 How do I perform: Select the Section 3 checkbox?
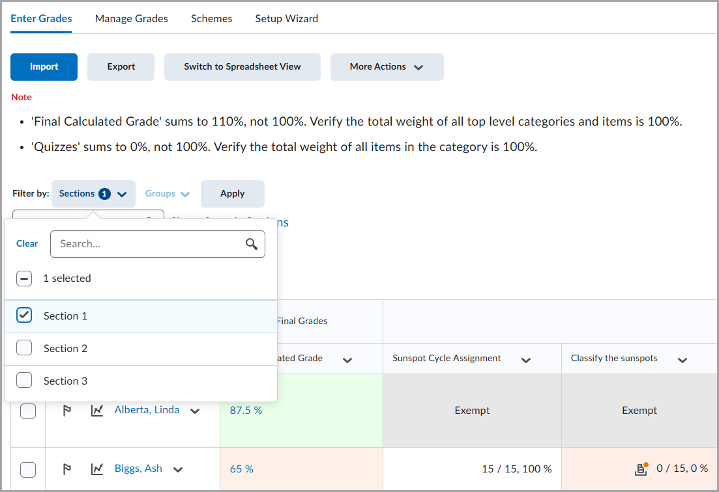coord(24,381)
